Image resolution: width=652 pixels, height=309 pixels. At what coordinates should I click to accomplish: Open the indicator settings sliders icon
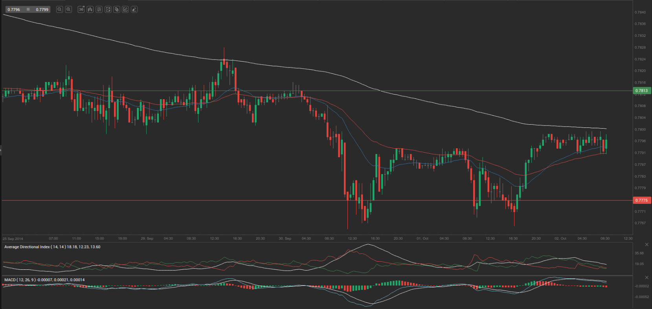(x=99, y=9)
